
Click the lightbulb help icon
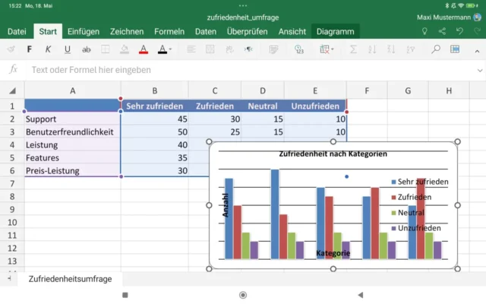tap(424, 31)
